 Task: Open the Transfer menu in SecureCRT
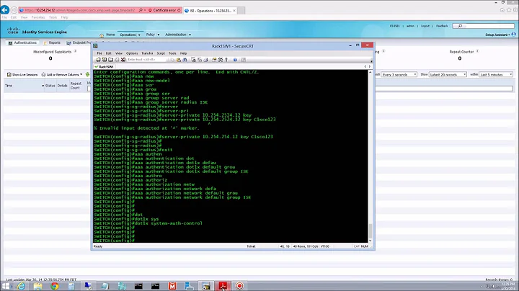147,53
